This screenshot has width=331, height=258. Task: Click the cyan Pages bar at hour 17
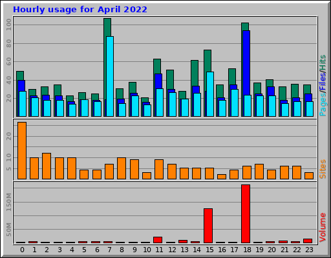click(235, 103)
